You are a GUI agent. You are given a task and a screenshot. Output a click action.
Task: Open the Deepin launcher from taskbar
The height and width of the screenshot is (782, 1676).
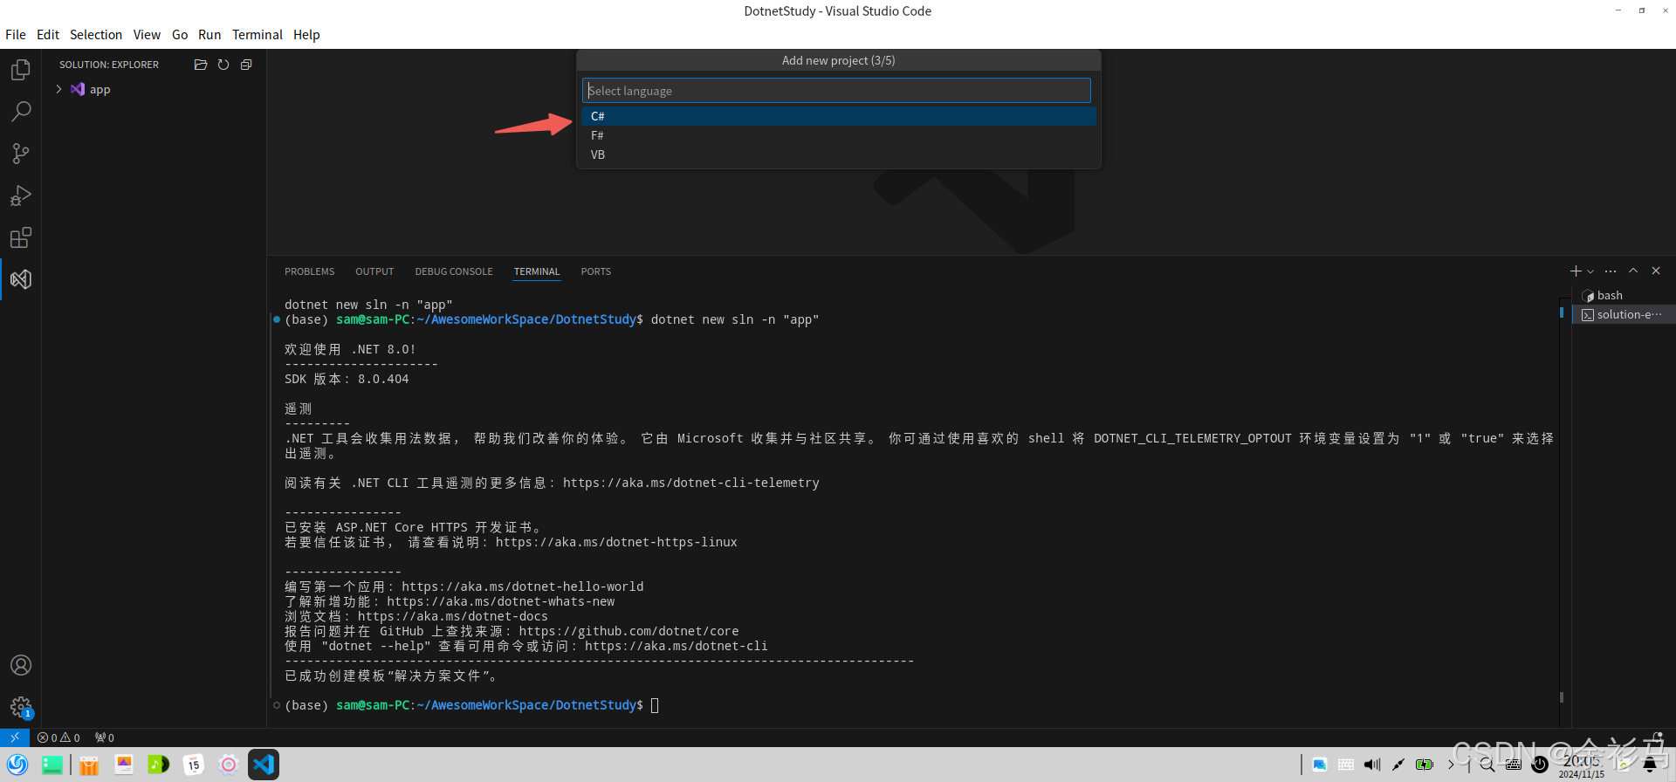pos(17,765)
